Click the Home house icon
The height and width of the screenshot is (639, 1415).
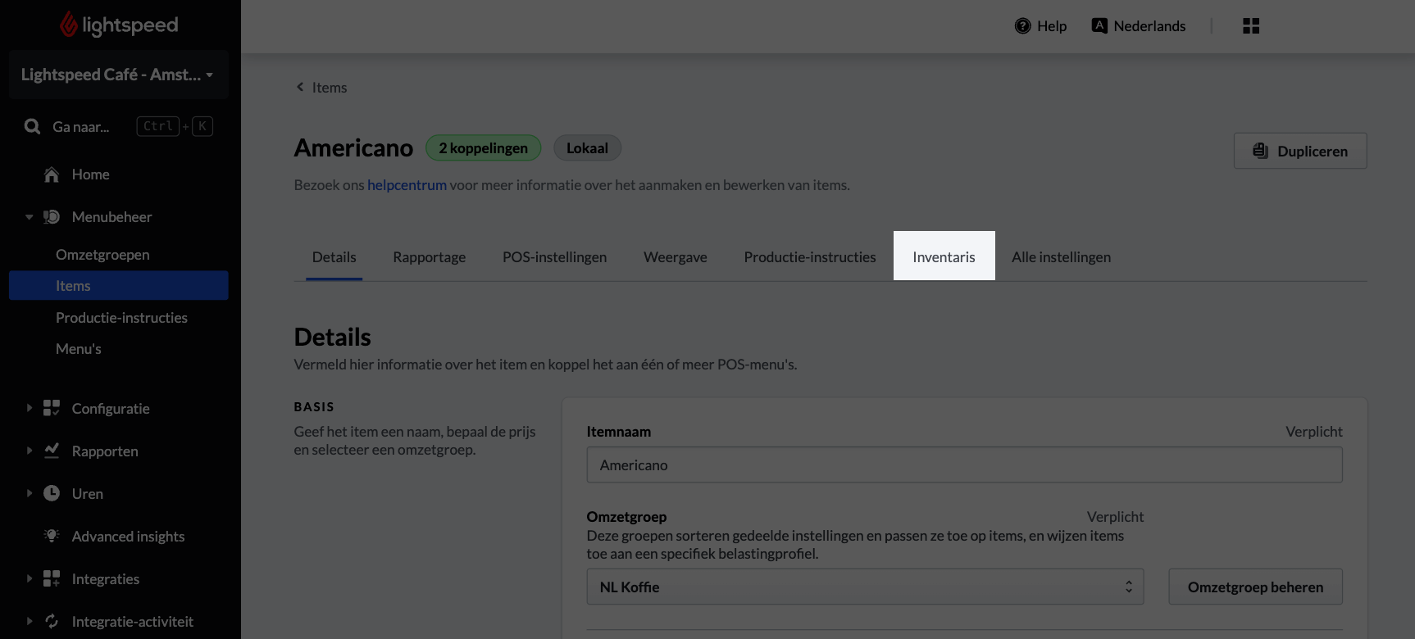[52, 174]
